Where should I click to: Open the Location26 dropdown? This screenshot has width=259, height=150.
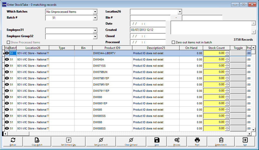click(180, 12)
